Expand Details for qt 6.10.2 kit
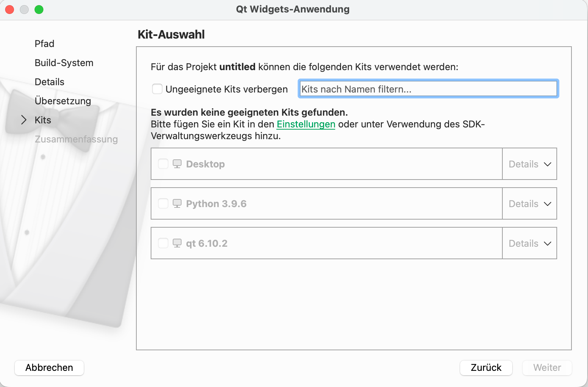 click(530, 243)
